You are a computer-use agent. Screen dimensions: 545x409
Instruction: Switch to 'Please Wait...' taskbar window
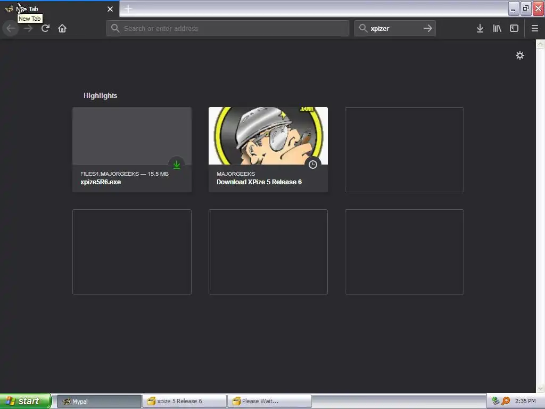coord(269,402)
